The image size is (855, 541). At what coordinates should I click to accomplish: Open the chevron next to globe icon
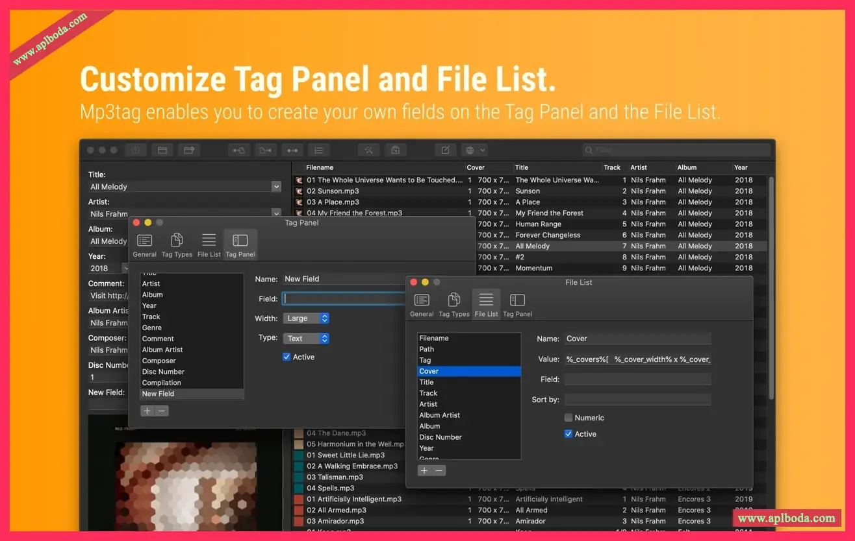(483, 150)
